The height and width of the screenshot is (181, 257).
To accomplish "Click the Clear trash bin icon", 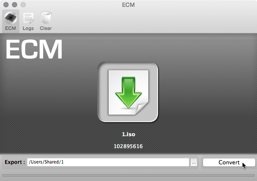I will (46, 18).
